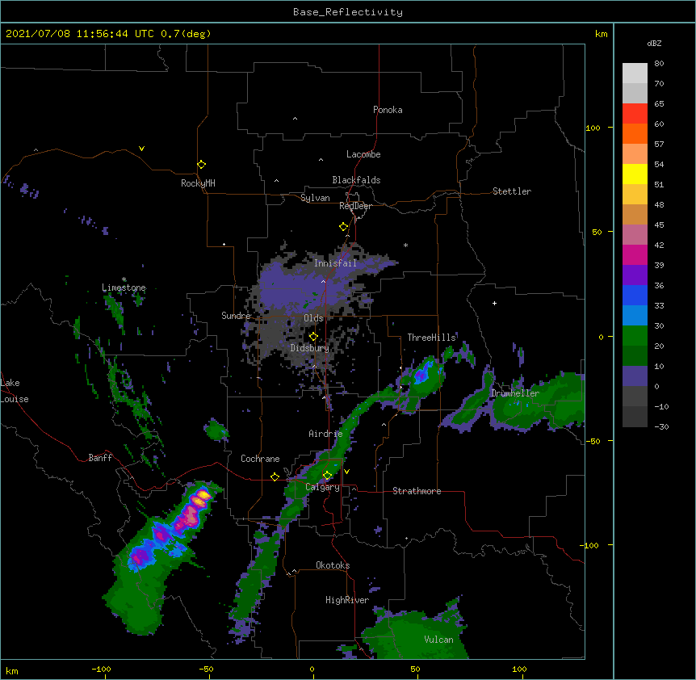
Task: Click the Airdrie city label
Action: (x=325, y=434)
